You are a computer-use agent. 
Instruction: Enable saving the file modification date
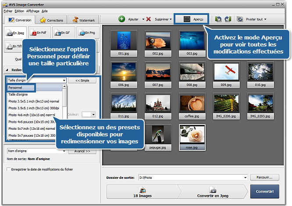click(9, 169)
